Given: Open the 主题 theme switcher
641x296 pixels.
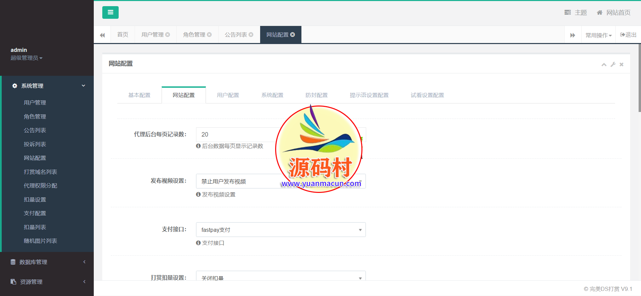Looking at the screenshot, I should 576,13.
